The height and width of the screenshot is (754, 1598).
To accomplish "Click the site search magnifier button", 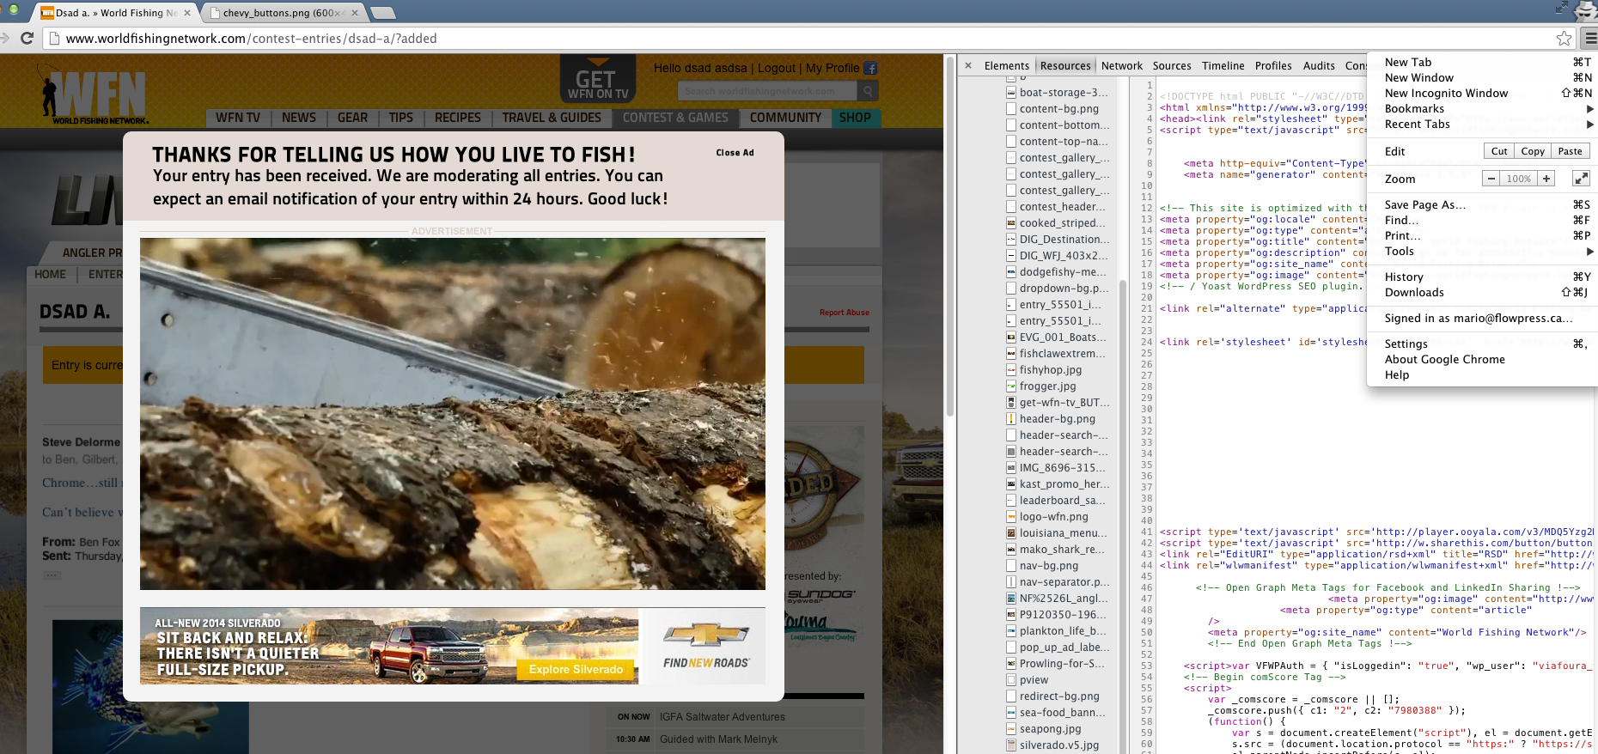I will pos(869,91).
